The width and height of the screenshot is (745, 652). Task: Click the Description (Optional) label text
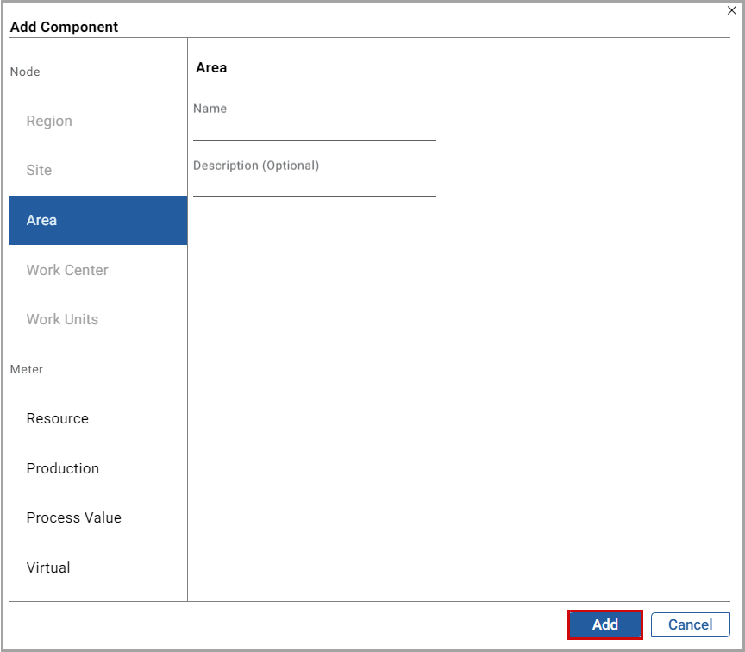click(x=256, y=166)
